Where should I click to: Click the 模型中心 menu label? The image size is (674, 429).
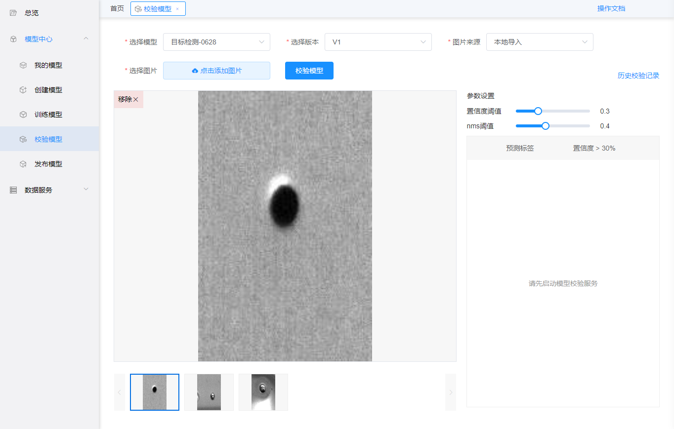click(39, 39)
